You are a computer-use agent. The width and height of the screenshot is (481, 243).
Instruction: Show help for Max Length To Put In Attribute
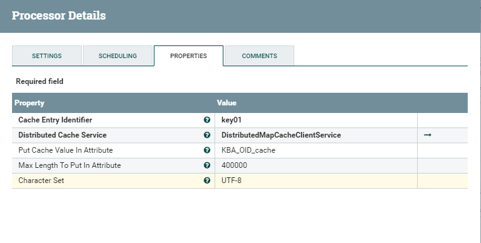click(207, 165)
